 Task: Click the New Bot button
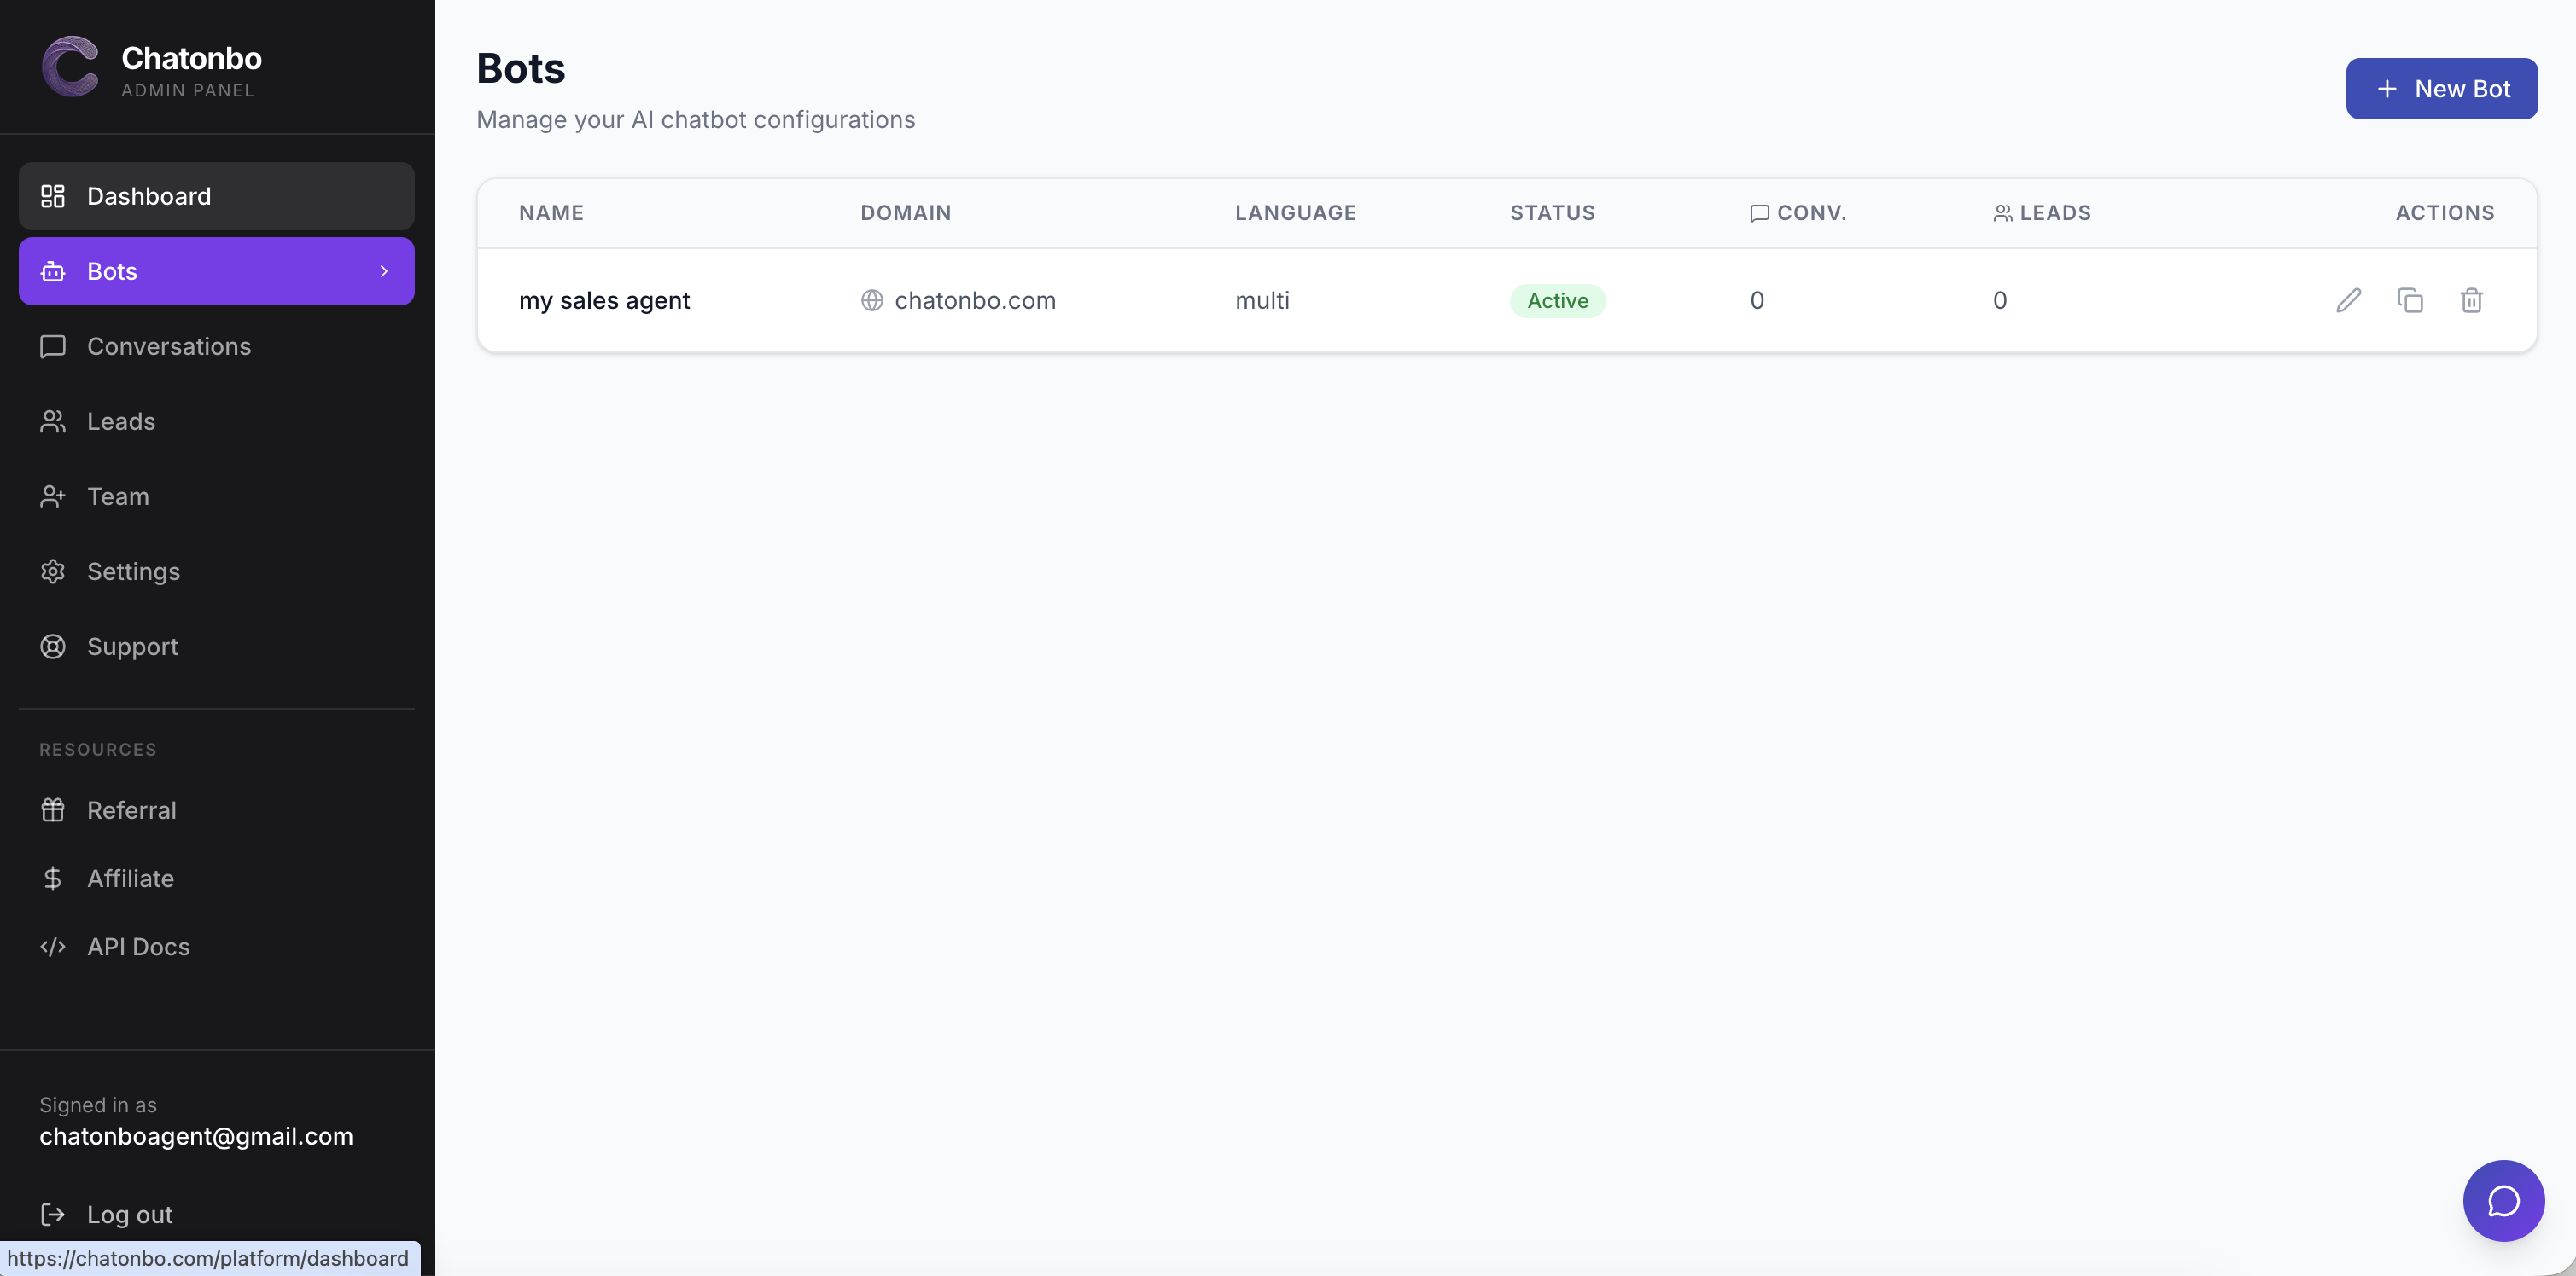point(2441,89)
